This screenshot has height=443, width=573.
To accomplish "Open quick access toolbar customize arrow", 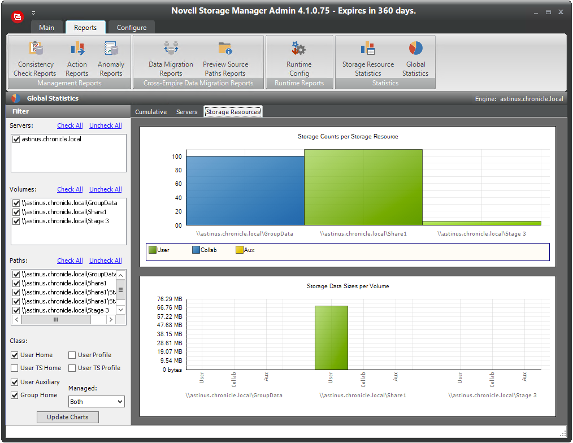I will coord(33,12).
